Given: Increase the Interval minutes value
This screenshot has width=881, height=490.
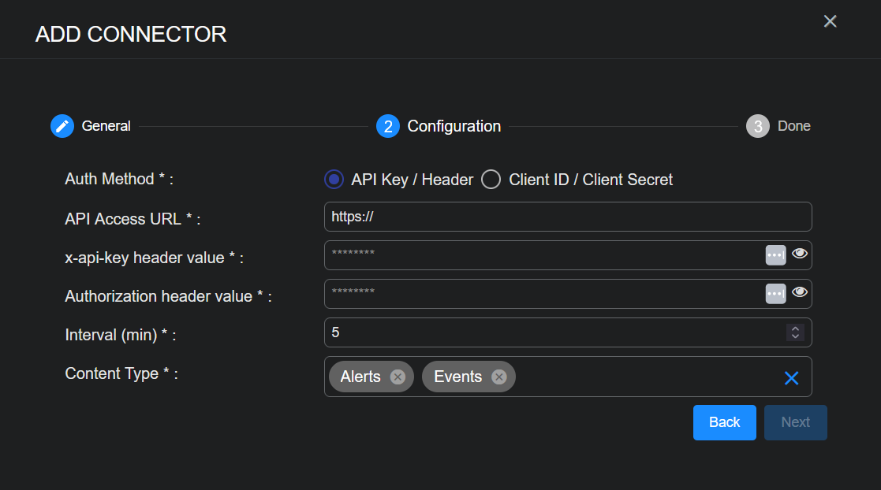Looking at the screenshot, I should [795, 328].
